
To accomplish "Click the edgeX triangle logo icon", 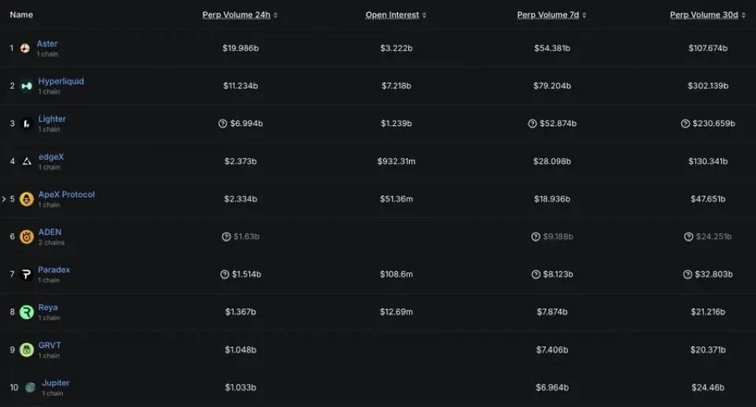I will 27,161.
